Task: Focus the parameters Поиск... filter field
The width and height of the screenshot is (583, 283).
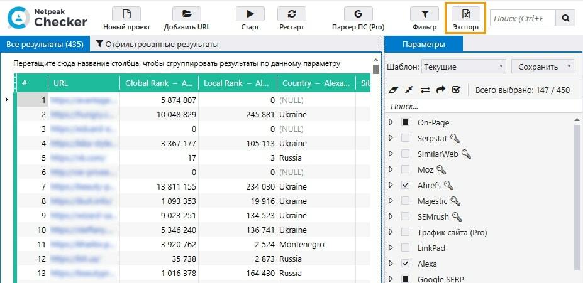Action: (x=482, y=107)
